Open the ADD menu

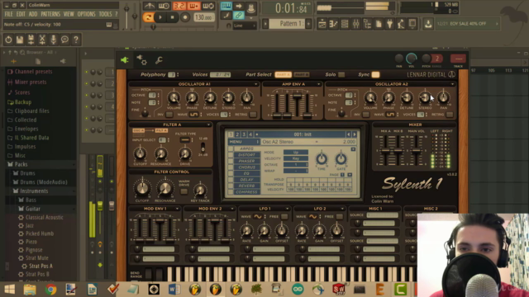click(x=33, y=14)
